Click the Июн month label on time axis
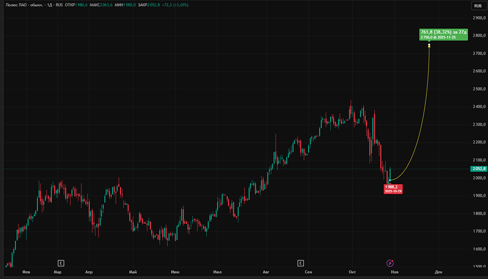Screen dimensions: 488x279 pos(175,272)
